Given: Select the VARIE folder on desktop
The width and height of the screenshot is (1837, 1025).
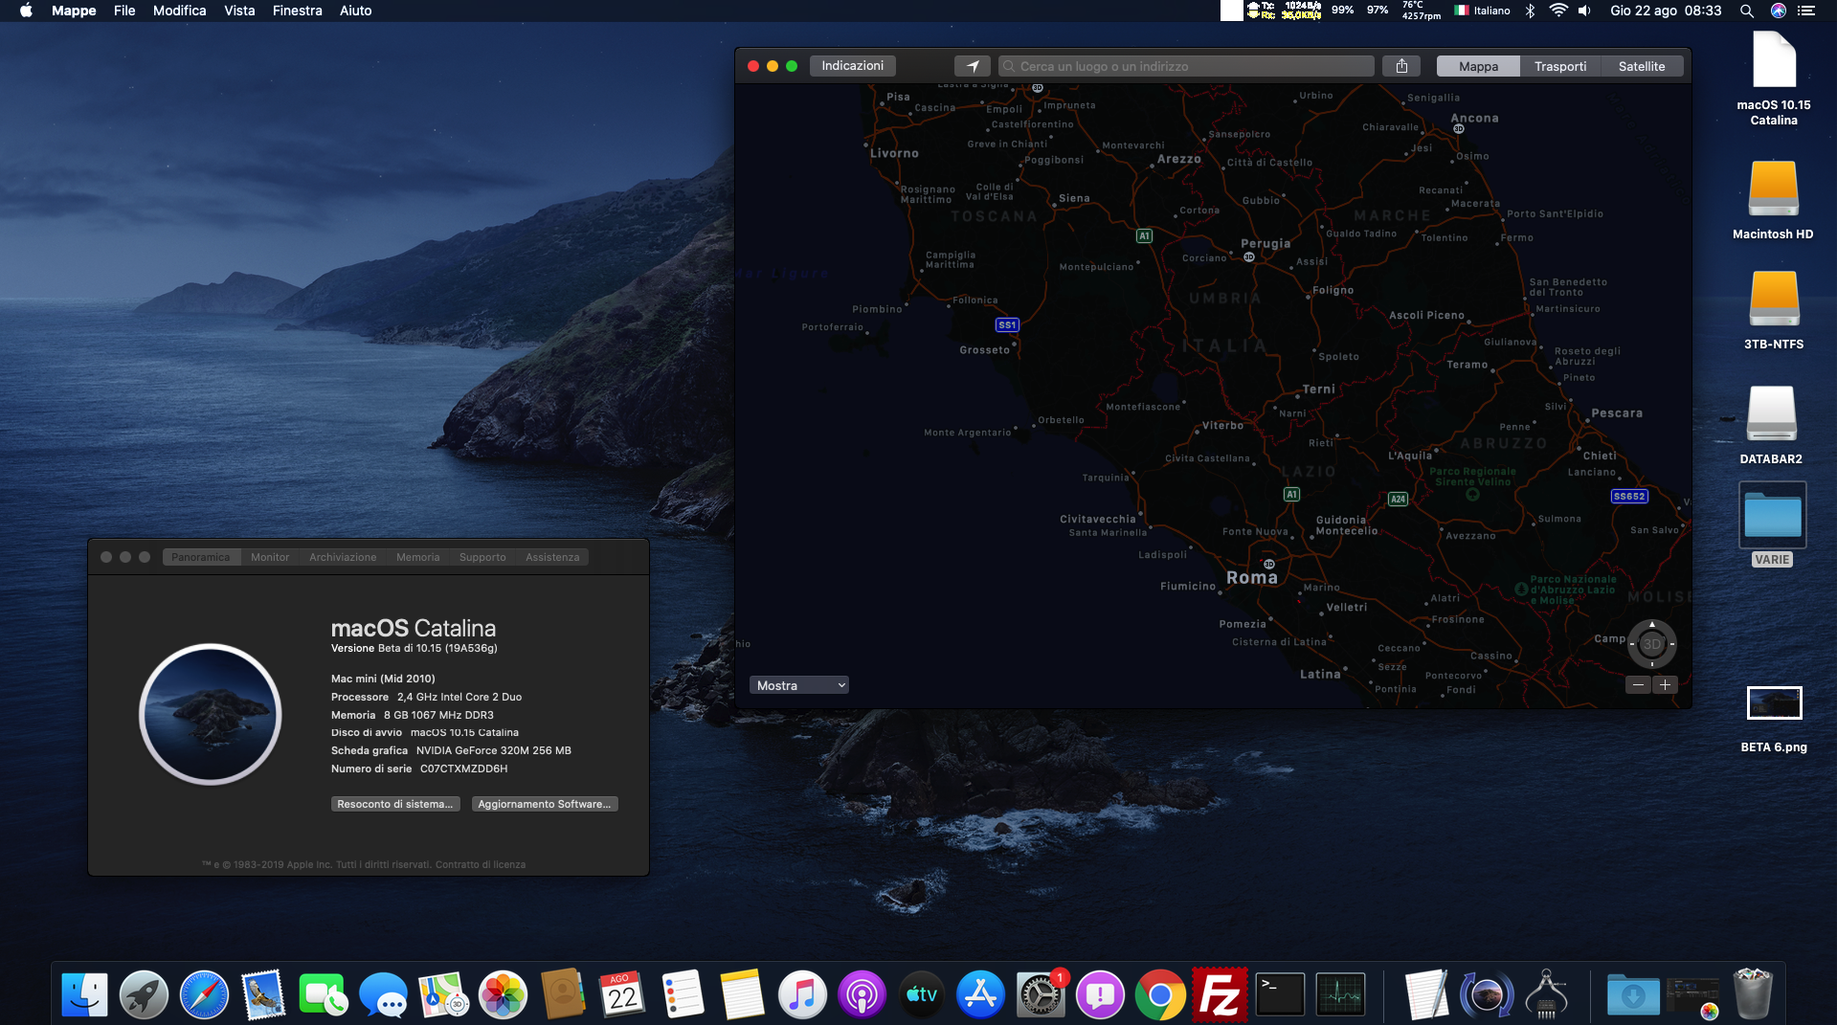Looking at the screenshot, I should (x=1773, y=524).
